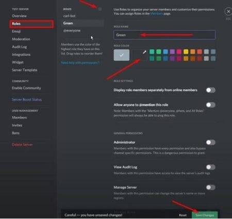Select the Green role

pyautogui.click(x=83, y=23)
